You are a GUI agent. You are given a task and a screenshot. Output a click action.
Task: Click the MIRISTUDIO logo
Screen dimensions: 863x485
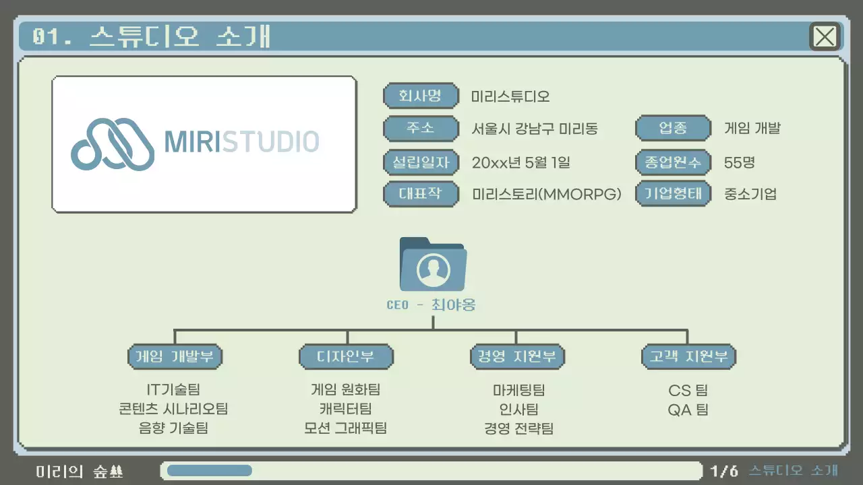[x=204, y=143]
